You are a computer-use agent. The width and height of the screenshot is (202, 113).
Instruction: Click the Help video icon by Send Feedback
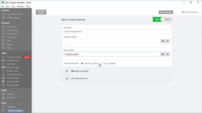(3, 110)
